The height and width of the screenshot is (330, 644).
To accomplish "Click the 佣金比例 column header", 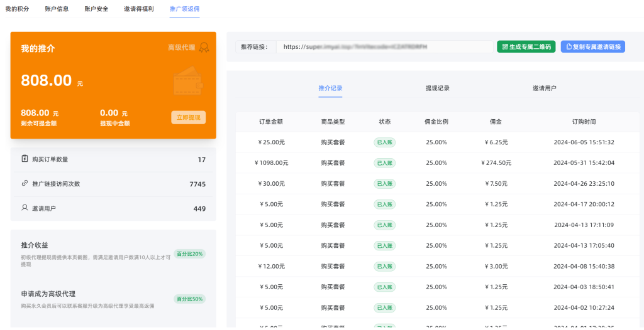I will (x=436, y=122).
